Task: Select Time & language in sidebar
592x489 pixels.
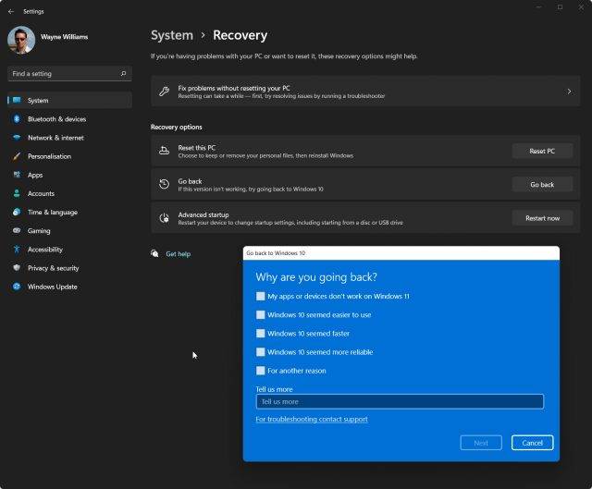Action: [x=52, y=213]
